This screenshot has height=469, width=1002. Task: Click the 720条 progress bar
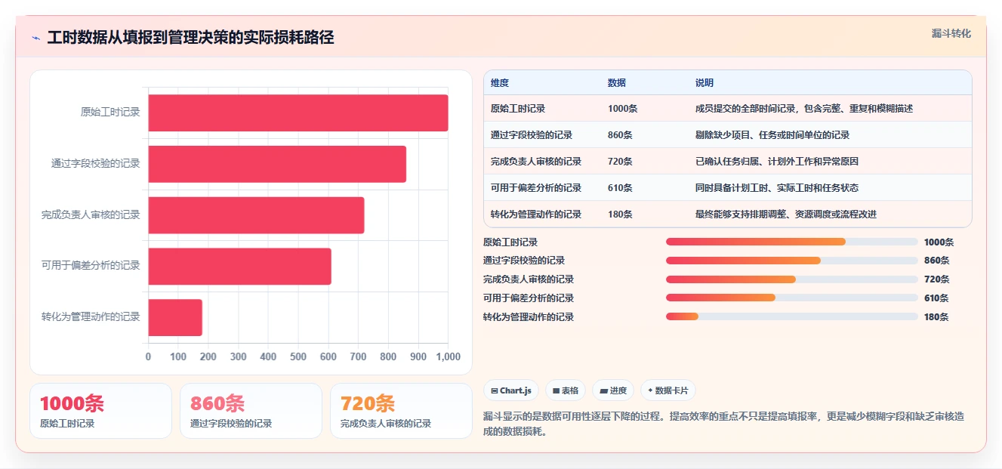tap(792, 279)
